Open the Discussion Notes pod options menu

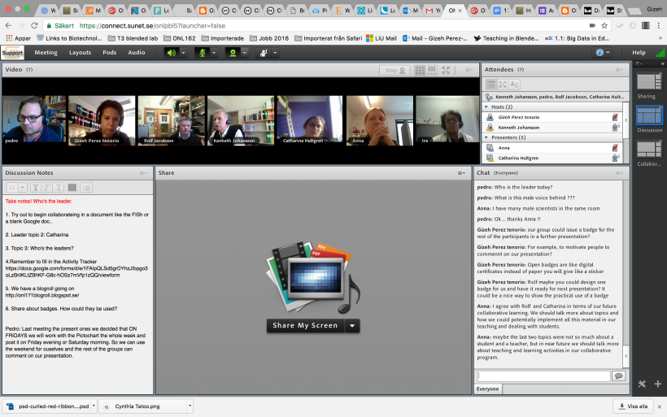coord(143,173)
